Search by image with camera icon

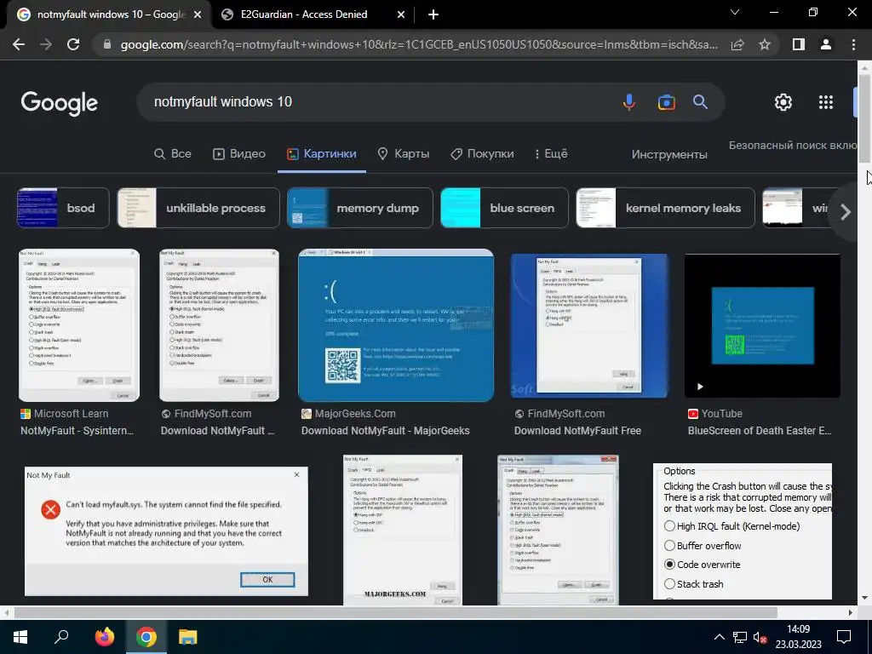point(666,102)
